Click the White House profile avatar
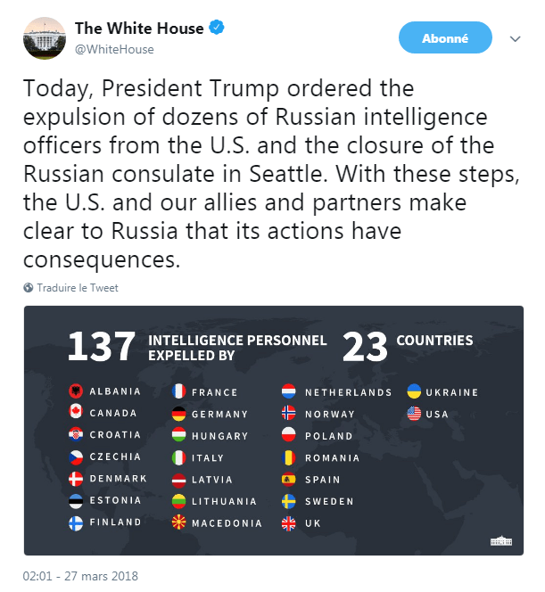This screenshot has height=592, width=545. coord(43,38)
